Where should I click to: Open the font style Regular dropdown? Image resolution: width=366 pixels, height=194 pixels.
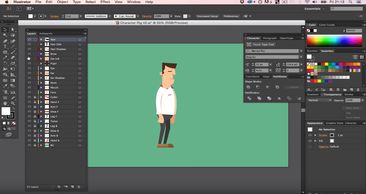301,57
